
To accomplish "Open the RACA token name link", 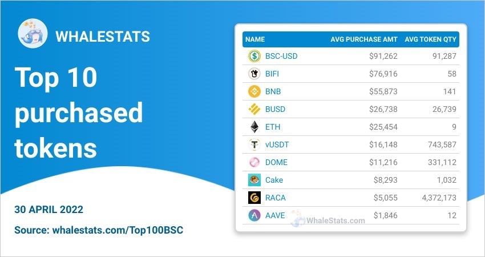I will [x=275, y=198].
